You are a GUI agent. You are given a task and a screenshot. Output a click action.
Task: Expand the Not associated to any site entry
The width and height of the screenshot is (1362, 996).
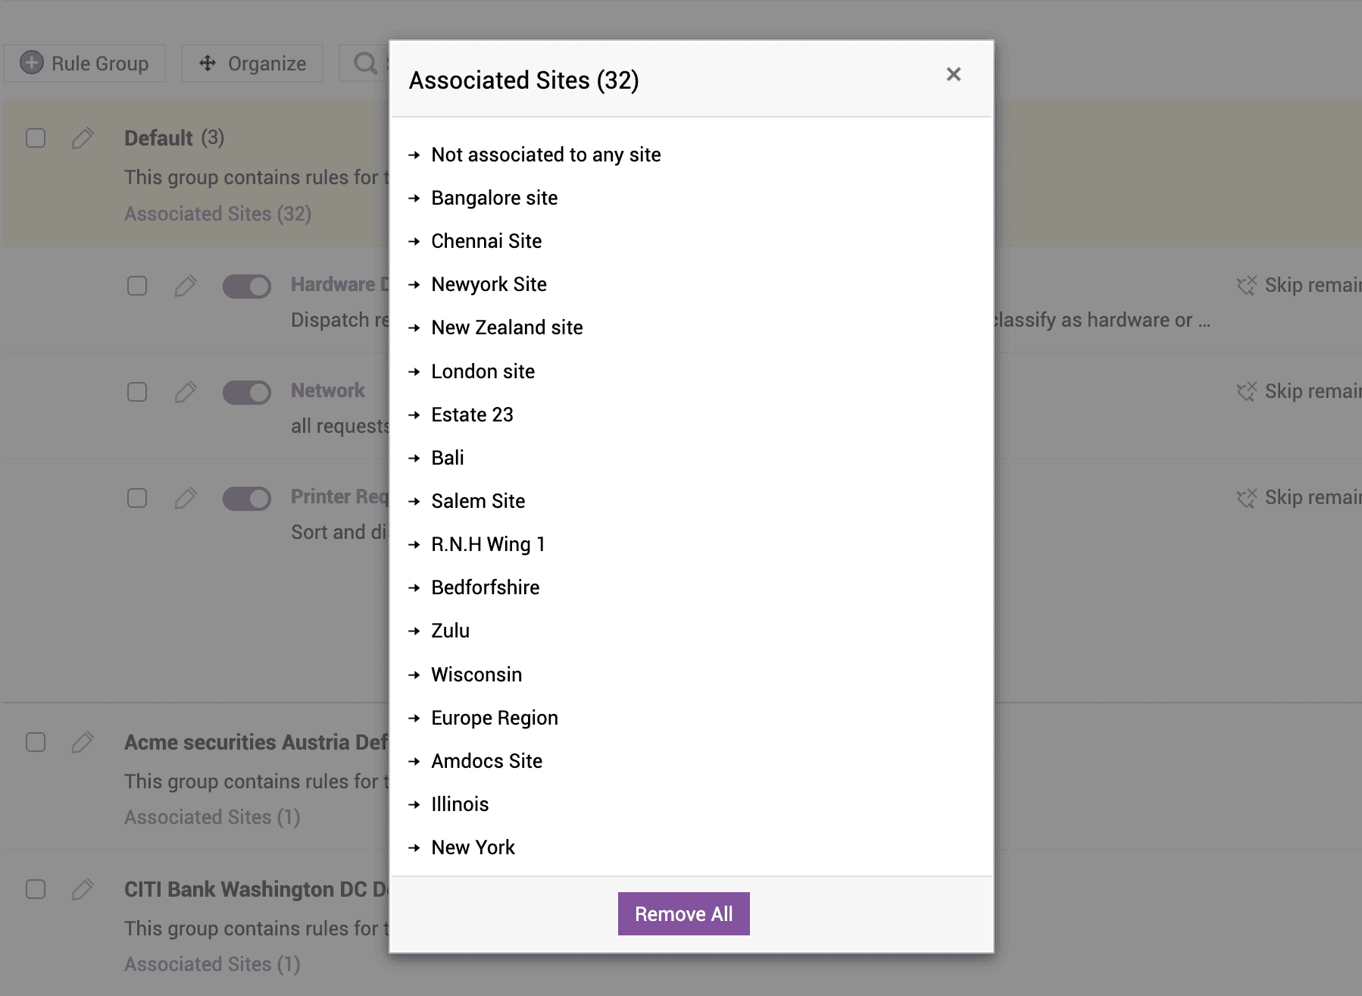(x=415, y=155)
